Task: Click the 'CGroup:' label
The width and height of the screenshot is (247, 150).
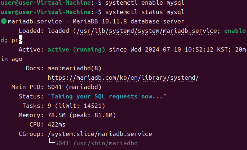Action: click(31, 134)
